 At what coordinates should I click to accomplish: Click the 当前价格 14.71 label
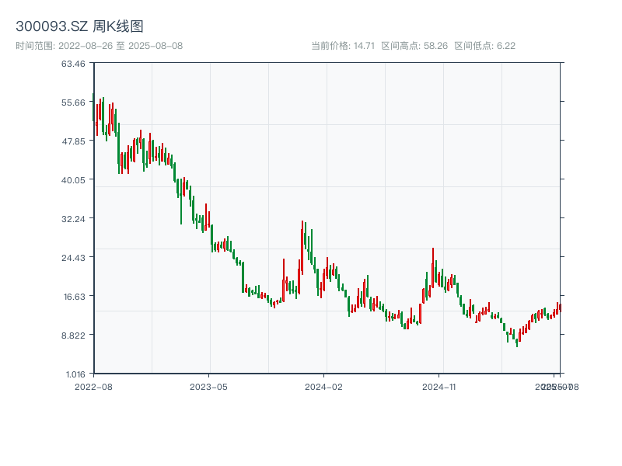(x=343, y=46)
